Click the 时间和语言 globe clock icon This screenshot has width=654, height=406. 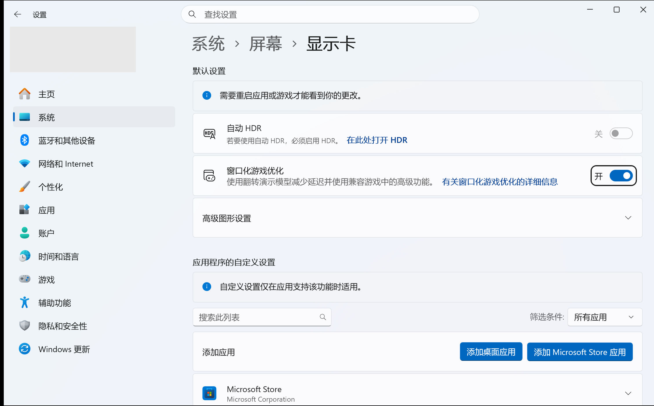pos(24,256)
